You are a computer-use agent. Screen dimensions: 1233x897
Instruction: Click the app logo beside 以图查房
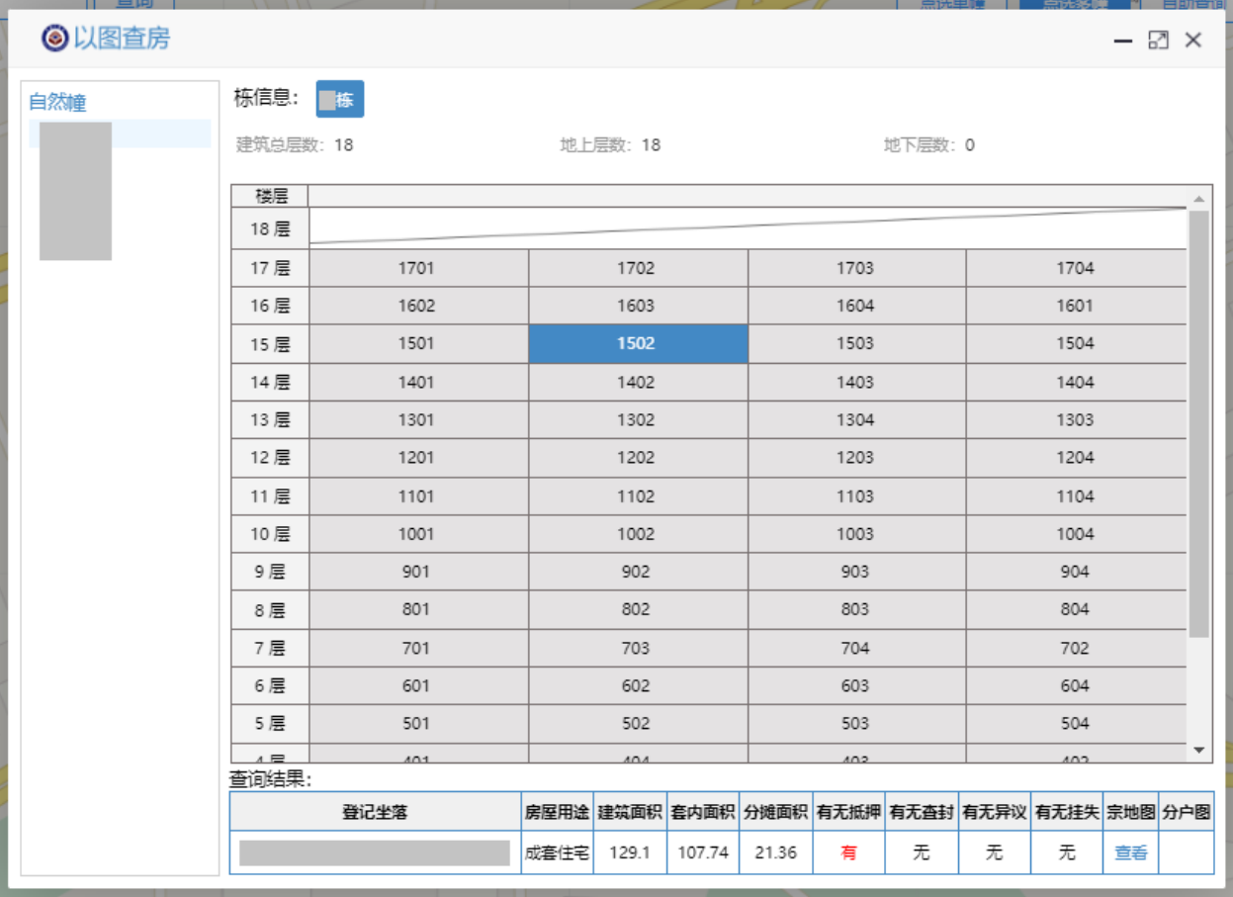click(x=54, y=39)
